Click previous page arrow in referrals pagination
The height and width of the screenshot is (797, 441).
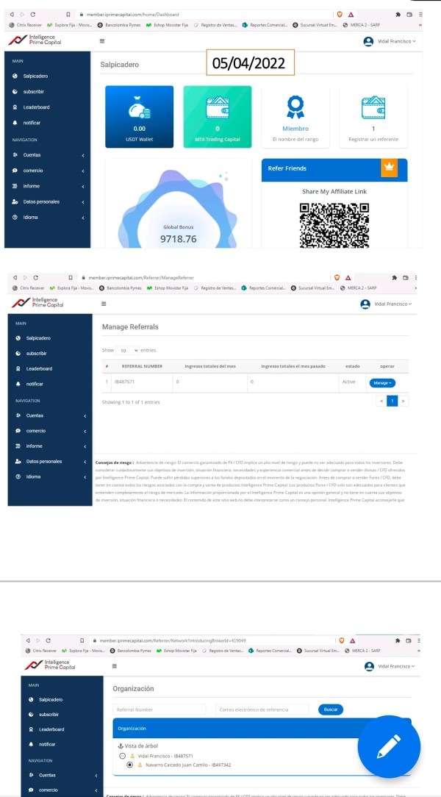point(381,401)
